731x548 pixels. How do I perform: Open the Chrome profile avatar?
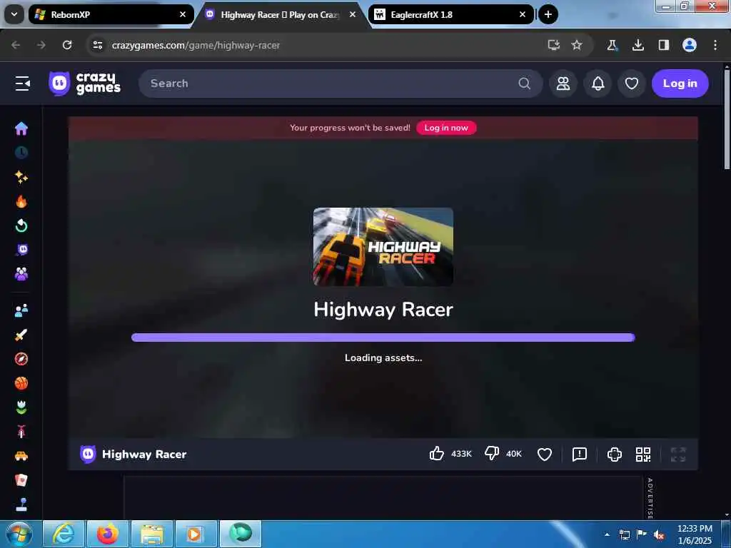tap(690, 45)
